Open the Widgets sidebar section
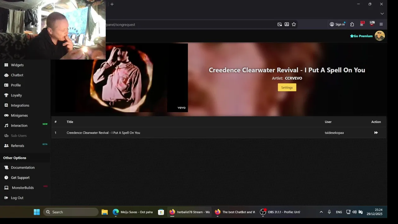The image size is (398, 224). [x=17, y=65]
